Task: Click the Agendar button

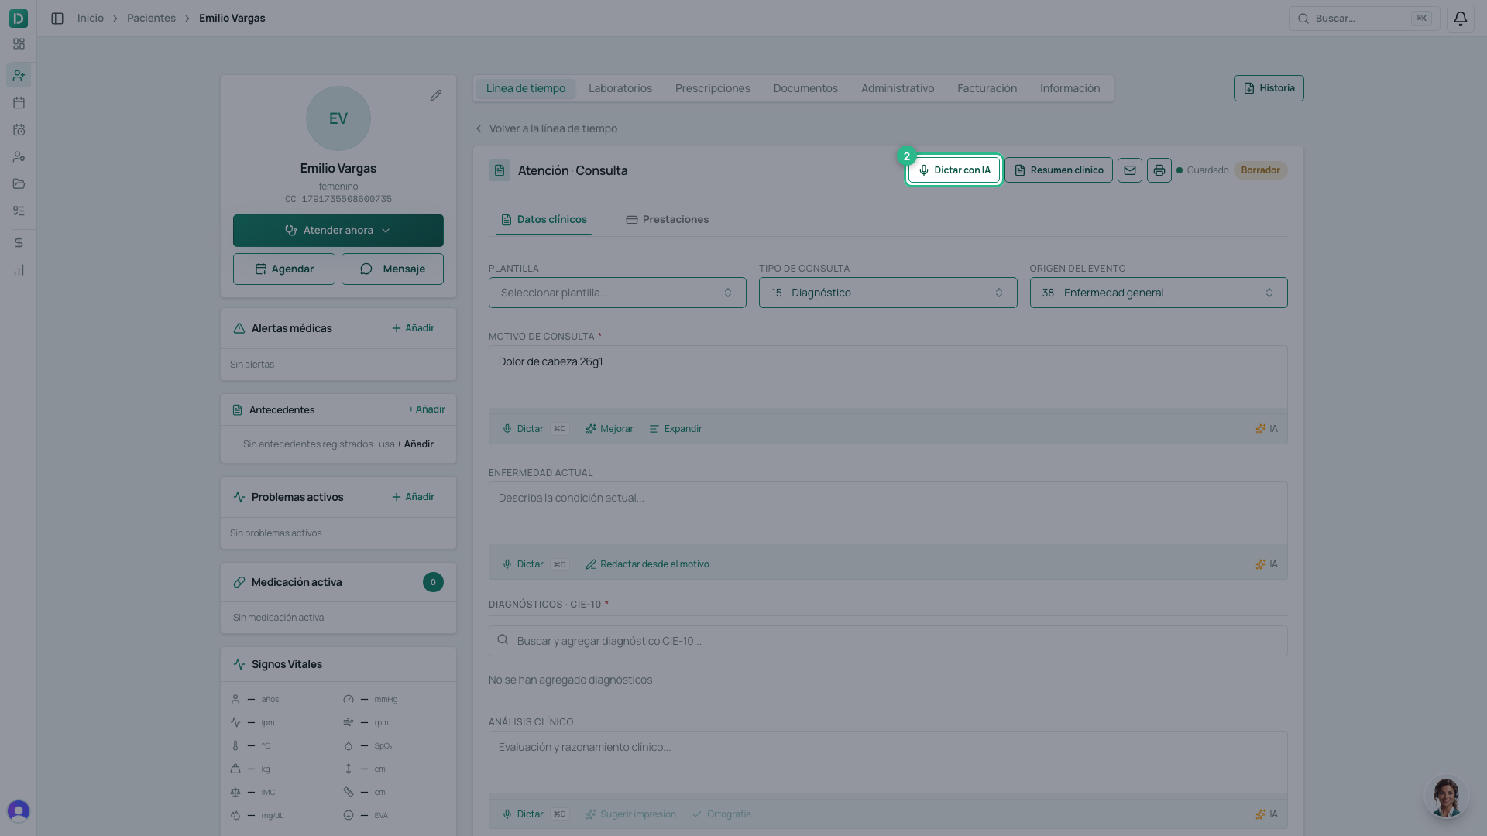Action: [284, 269]
